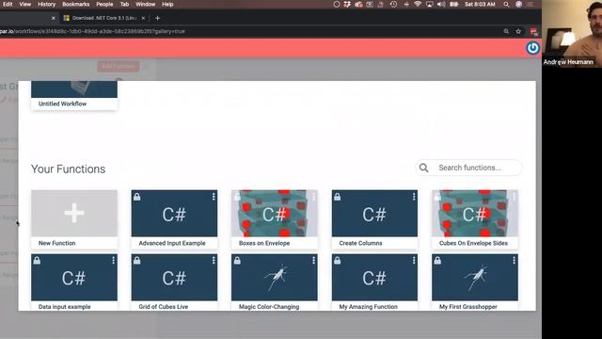
Task: Open the New Function card
Action: click(x=74, y=219)
